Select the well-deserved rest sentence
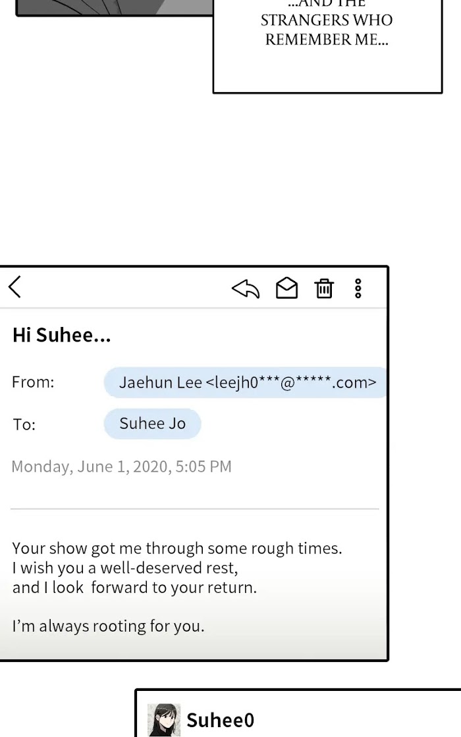The image size is (461, 737). (125, 568)
